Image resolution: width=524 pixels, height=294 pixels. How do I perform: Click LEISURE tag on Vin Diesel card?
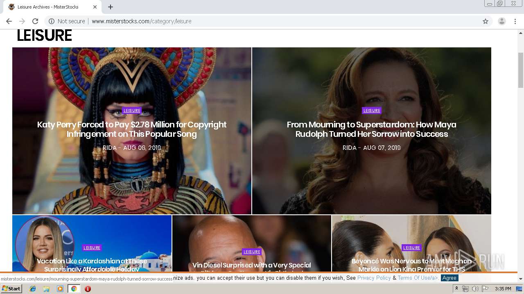(x=252, y=252)
